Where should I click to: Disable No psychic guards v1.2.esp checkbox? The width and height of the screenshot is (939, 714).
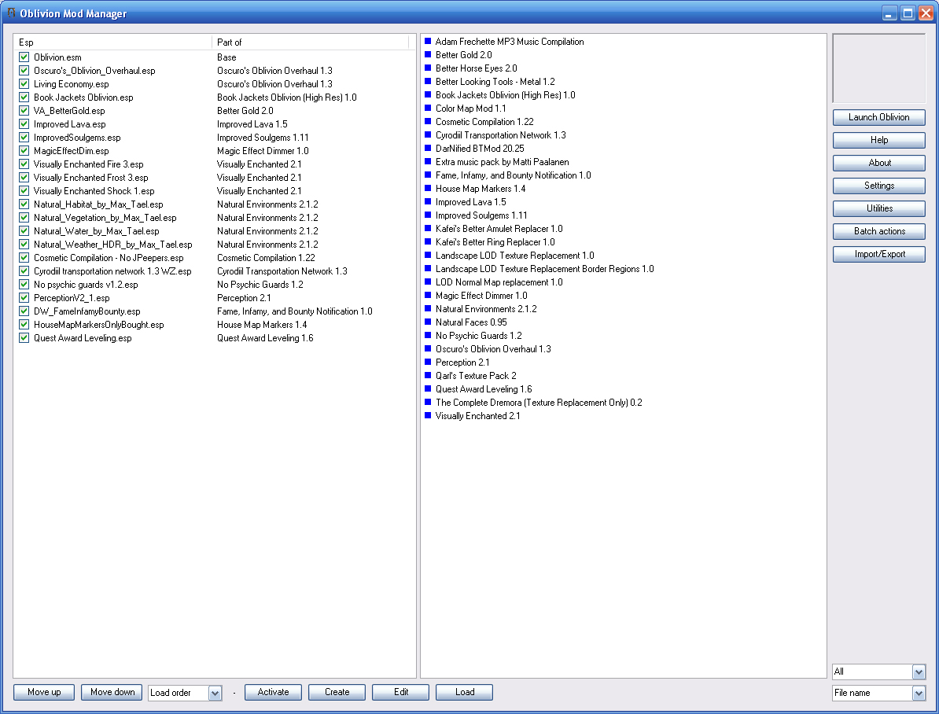24,285
